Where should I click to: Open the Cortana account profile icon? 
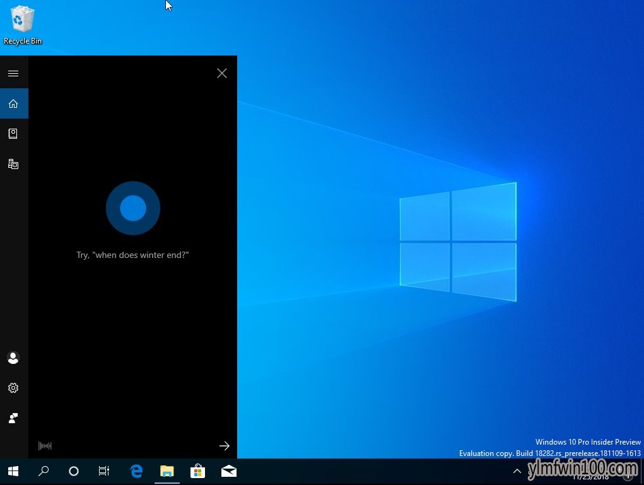pyautogui.click(x=13, y=358)
